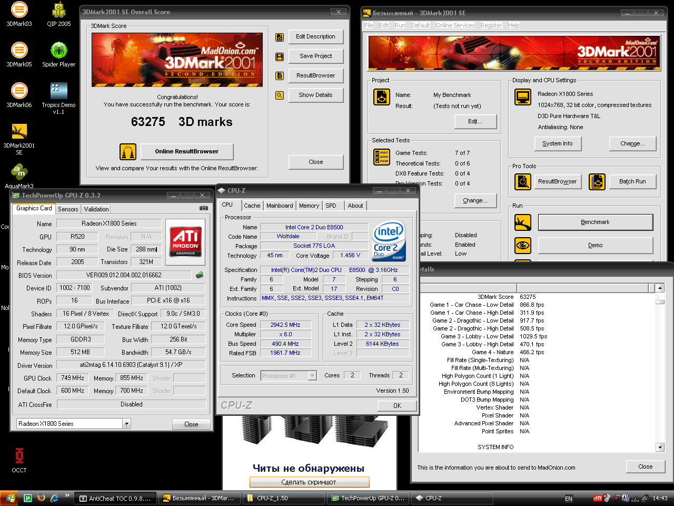This screenshot has width=674, height=506.
Task: Click the Edit Description button
Action: [x=315, y=37]
